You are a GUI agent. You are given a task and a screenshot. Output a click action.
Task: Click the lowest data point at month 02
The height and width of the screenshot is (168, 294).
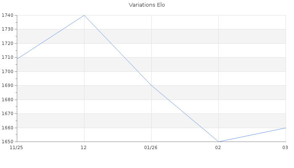(218, 142)
